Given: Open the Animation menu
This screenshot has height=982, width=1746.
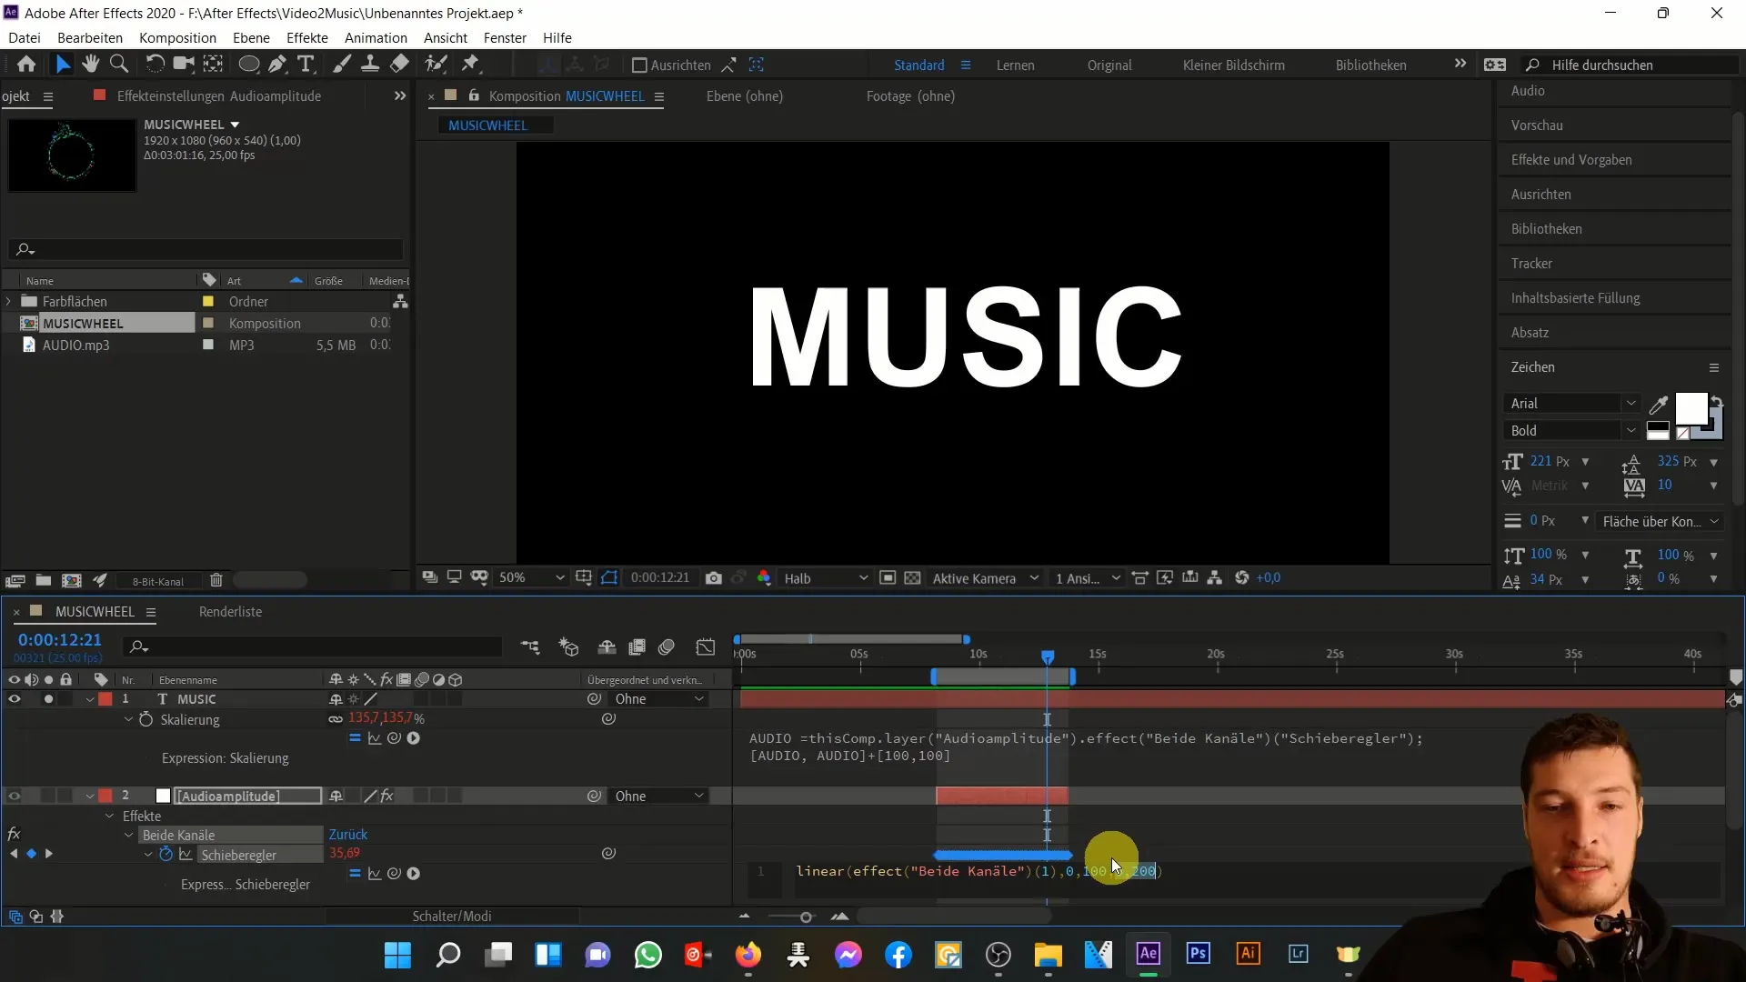Looking at the screenshot, I should pyautogui.click(x=376, y=37).
